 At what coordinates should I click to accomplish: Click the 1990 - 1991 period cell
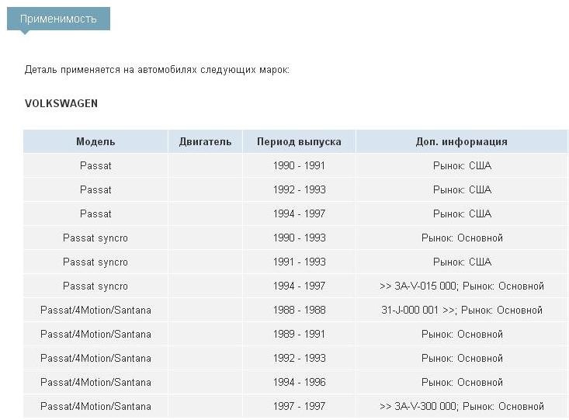299,165
